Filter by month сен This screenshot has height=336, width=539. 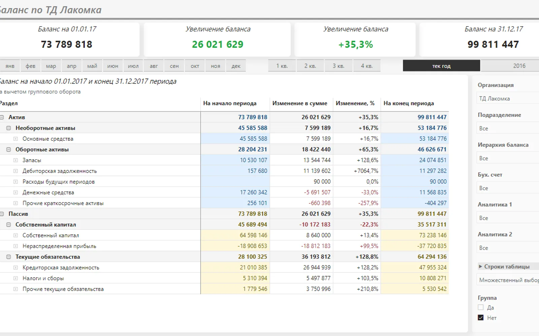pyautogui.click(x=174, y=66)
